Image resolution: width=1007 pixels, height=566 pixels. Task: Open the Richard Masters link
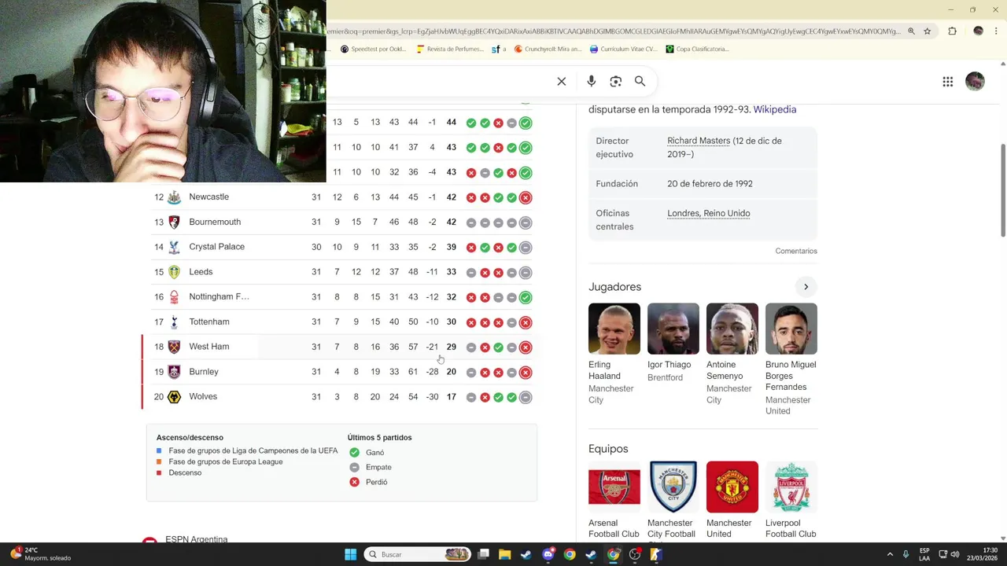[x=699, y=141]
